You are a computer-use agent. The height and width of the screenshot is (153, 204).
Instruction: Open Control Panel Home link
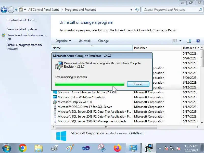pyautogui.click(x=21, y=20)
